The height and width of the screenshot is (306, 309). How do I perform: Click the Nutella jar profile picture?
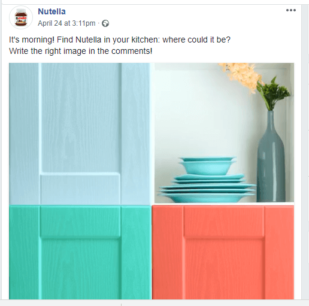coord(21,17)
